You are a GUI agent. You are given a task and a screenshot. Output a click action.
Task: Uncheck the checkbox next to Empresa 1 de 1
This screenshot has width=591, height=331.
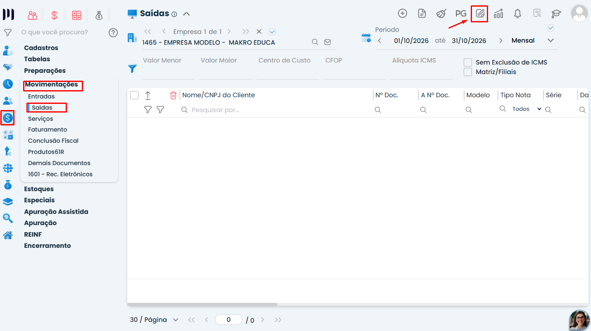[x=272, y=31]
